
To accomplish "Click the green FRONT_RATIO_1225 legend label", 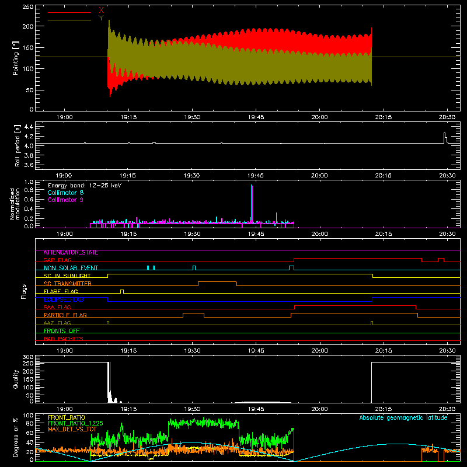I will (75, 423).
